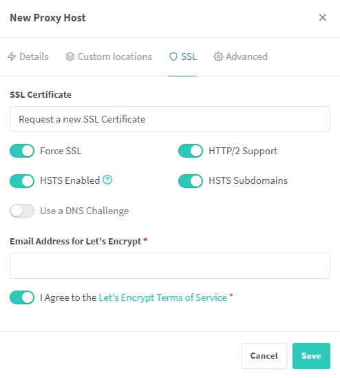
Task: Click the lightning bolt icon beside Details
Action: point(12,56)
